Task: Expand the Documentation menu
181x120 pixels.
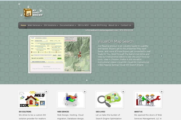Action: pyautogui.click(x=68, y=25)
